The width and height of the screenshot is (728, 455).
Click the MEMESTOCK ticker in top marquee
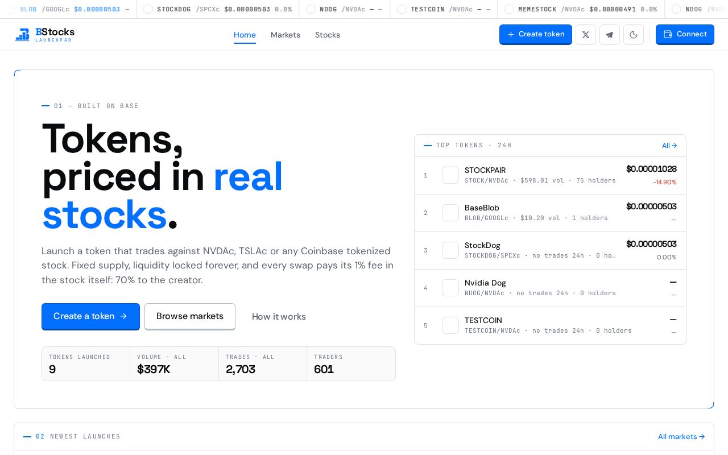pyautogui.click(x=581, y=9)
